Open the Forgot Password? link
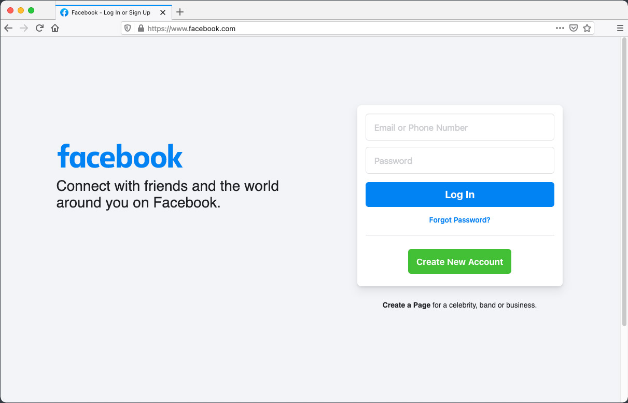The image size is (628, 403). pos(459,220)
